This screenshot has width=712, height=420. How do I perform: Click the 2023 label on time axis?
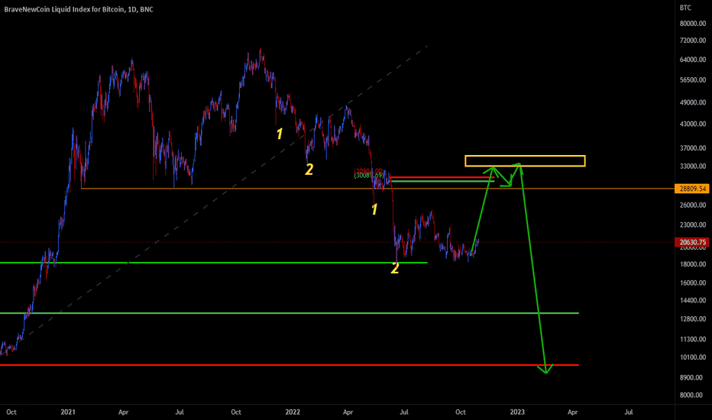pyautogui.click(x=516, y=412)
